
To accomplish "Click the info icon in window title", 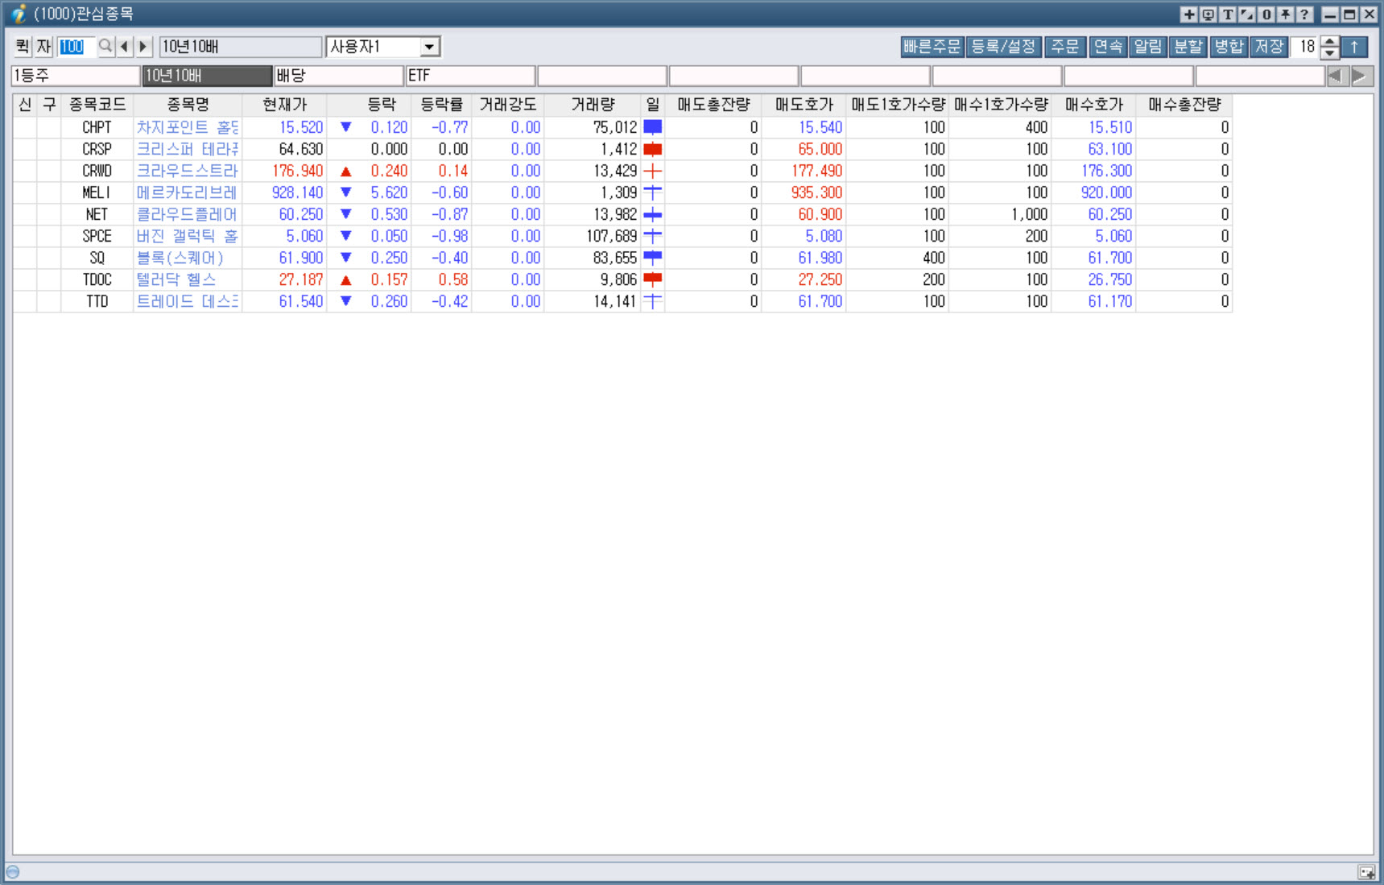I will pos(18,14).
